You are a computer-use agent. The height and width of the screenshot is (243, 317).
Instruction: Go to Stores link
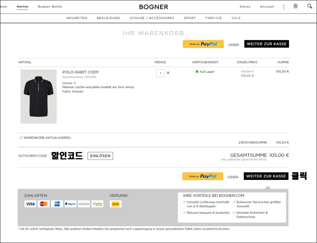click(x=245, y=7)
